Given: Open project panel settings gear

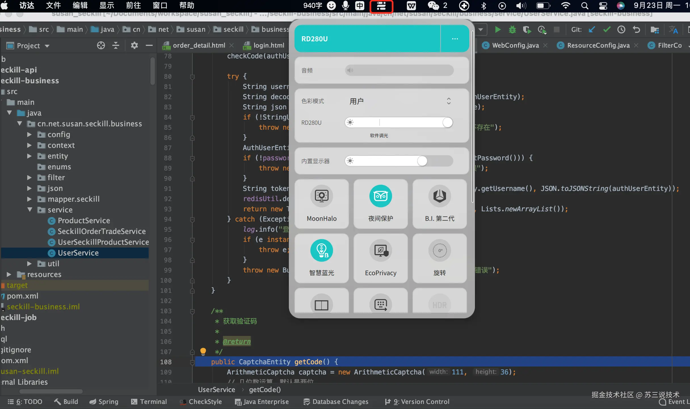Looking at the screenshot, I should point(134,45).
